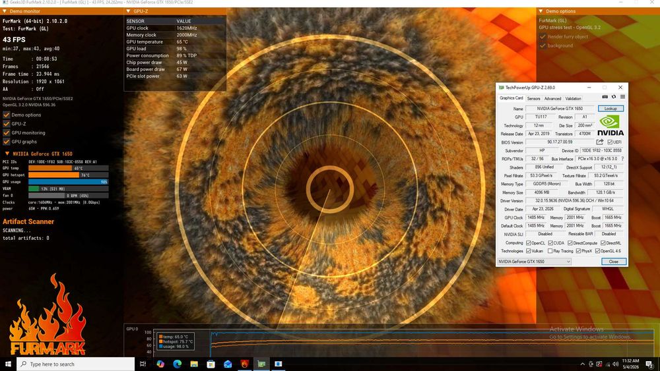
Task: Click the Bus Interface question mark
Action: 622,159
